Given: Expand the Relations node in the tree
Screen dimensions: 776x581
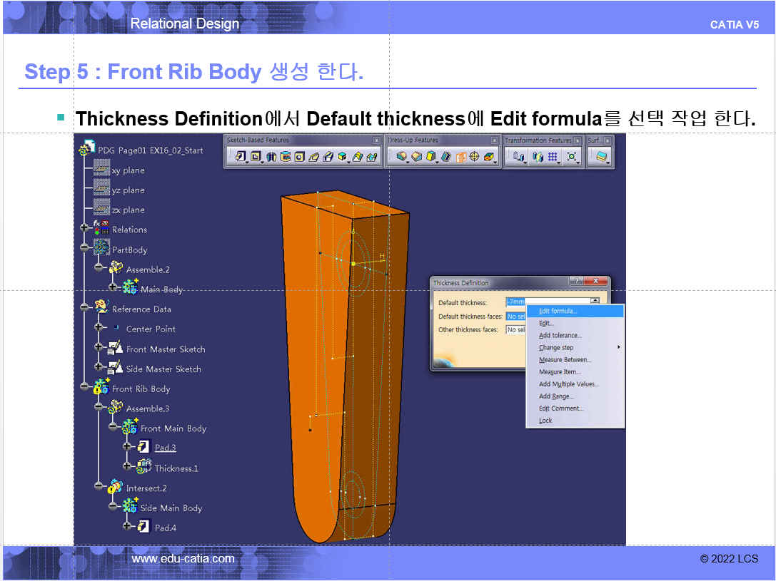Looking at the screenshot, I should tap(86, 230).
